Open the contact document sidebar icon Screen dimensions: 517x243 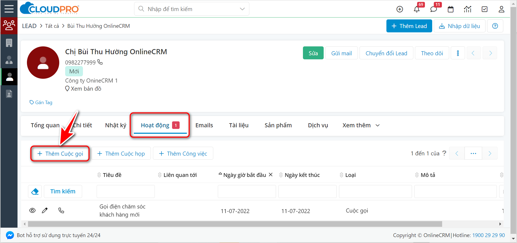click(9, 94)
